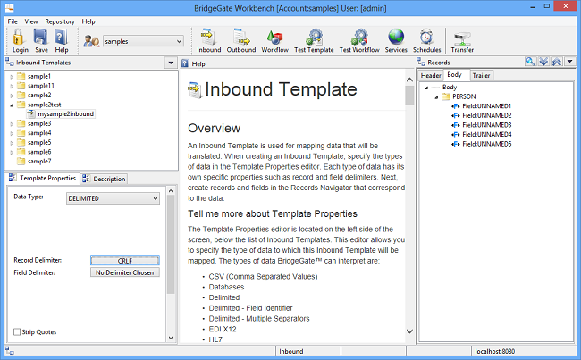The image size is (581, 360).
Task: Click the sample7 folder icon
Action: pos(21,162)
